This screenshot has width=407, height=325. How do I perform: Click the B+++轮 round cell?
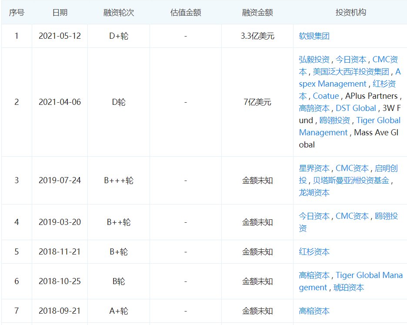point(119,180)
